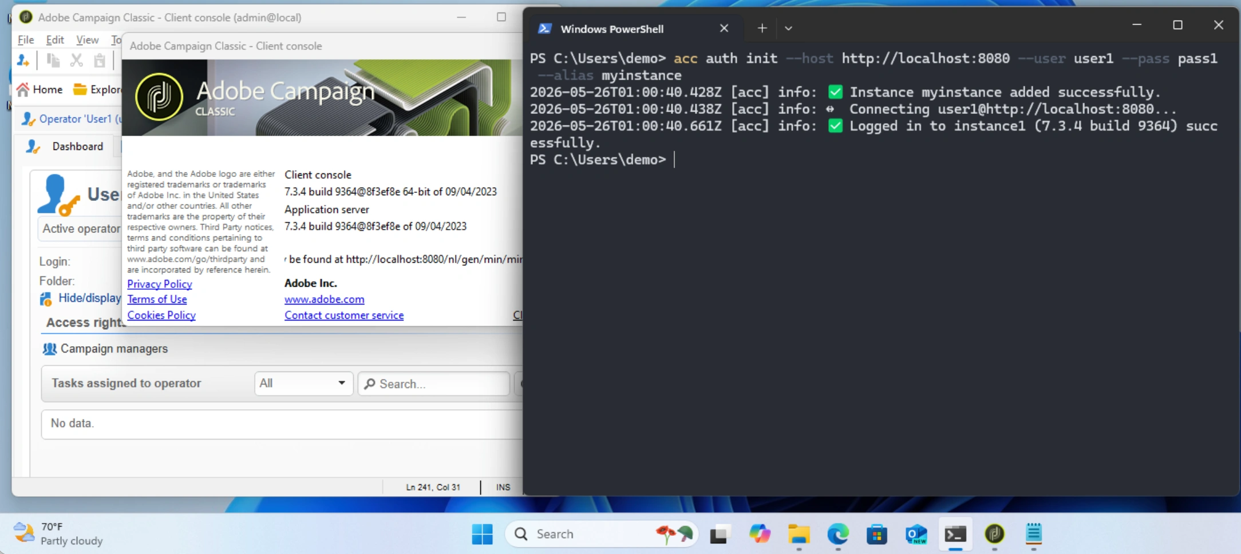Open the Edit menu
This screenshot has height=554, width=1241.
55,39
